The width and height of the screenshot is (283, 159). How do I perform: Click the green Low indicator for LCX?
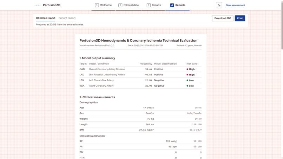pyautogui.click(x=187, y=80)
